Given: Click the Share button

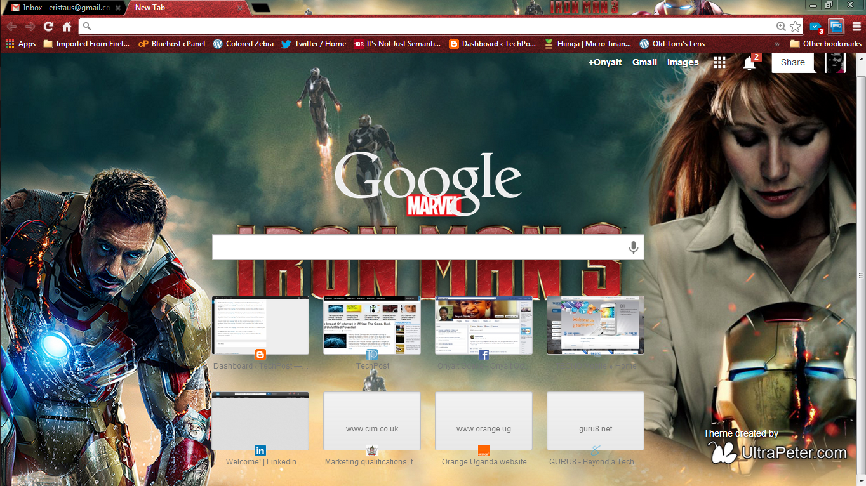Looking at the screenshot, I should coord(793,62).
